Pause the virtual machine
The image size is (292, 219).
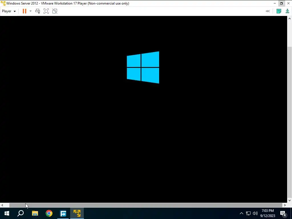pos(25,11)
